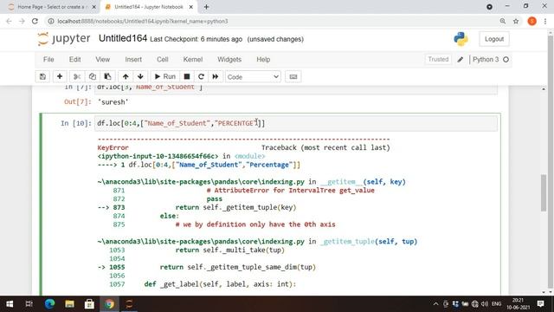The width and height of the screenshot is (554, 312).
Task: Click the notebook vertical scrollbar thumb
Action: click(544, 192)
